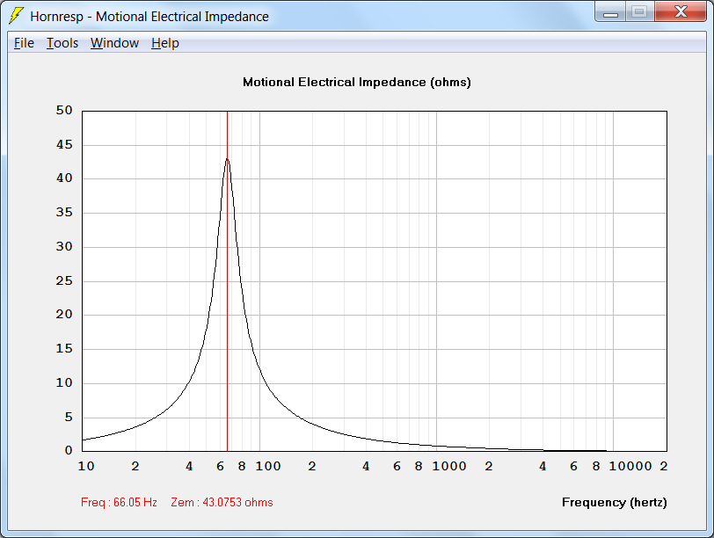Click the impedance curve peak
The image size is (714, 538).
pos(227,159)
